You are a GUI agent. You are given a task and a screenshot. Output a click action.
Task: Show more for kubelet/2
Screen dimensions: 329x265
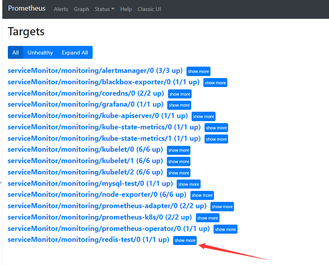(x=179, y=173)
